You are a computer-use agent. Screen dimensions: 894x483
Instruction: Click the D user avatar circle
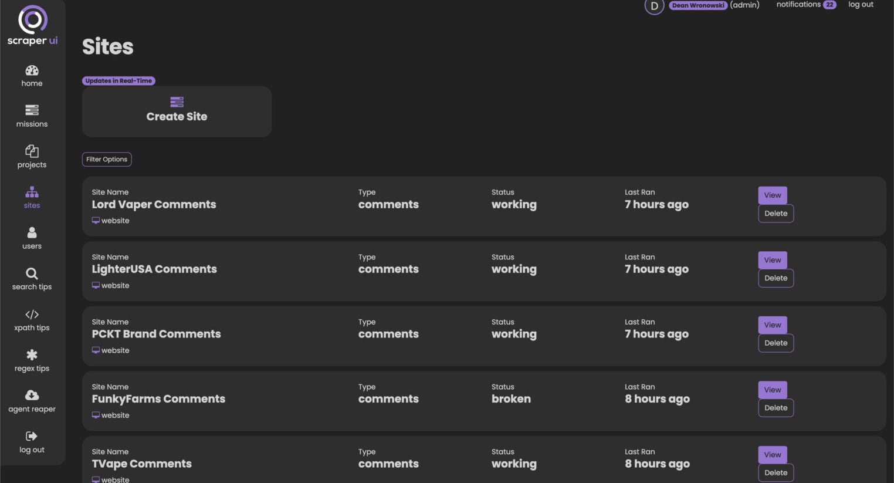[654, 6]
